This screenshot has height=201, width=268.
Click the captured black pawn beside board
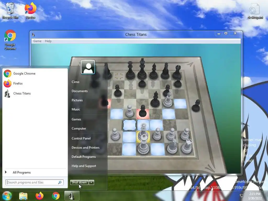[x=196, y=106]
